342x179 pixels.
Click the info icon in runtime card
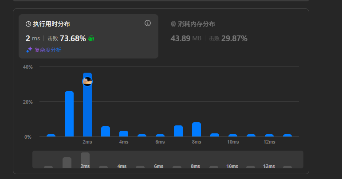(x=148, y=23)
